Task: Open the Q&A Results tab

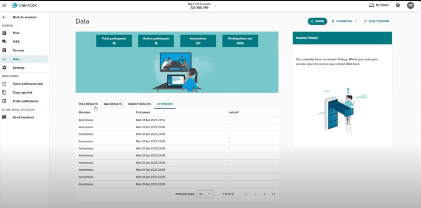Action: point(113,104)
